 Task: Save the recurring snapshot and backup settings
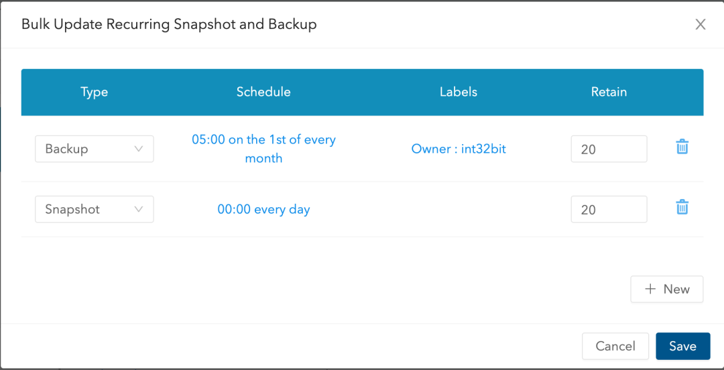pos(682,346)
